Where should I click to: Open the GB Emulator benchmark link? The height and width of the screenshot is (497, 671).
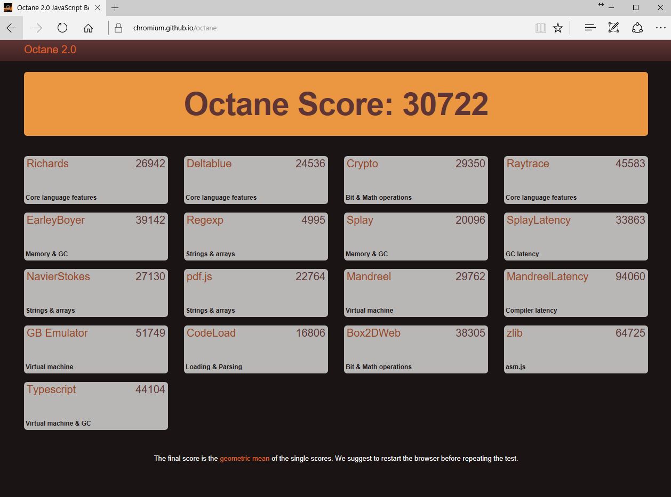click(x=57, y=333)
